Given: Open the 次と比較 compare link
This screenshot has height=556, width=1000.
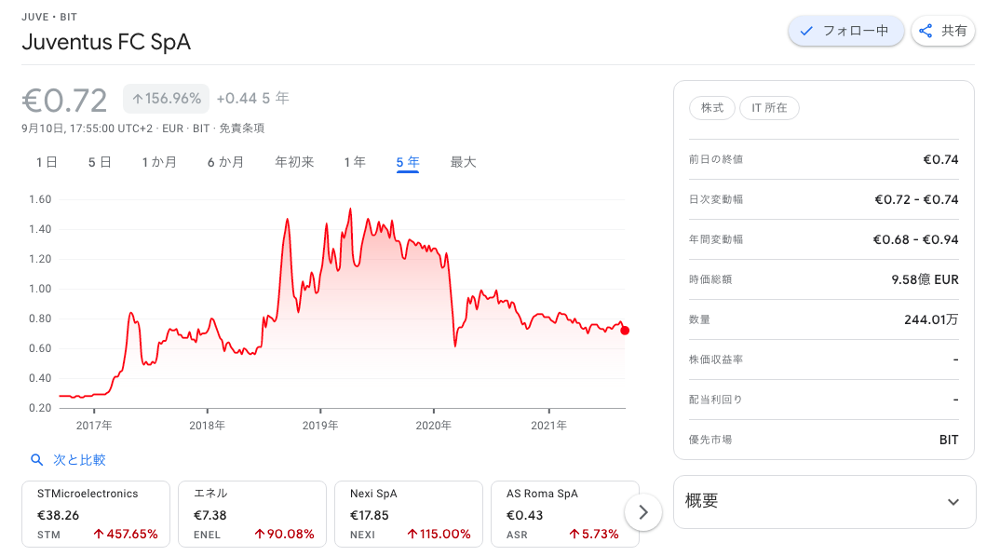Looking at the screenshot, I should point(79,460).
